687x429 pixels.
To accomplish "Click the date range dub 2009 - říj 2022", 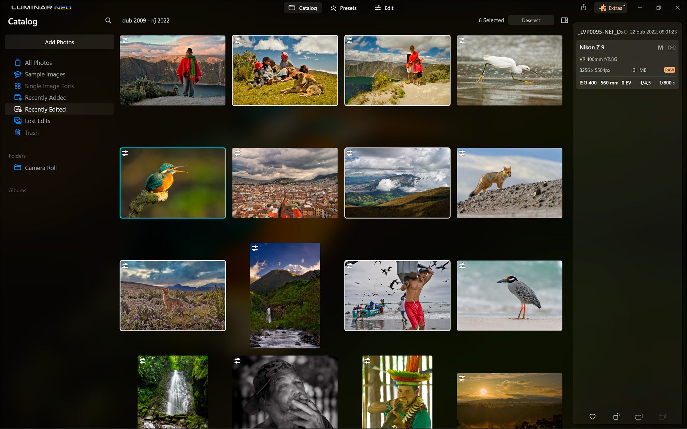I will [x=146, y=20].
